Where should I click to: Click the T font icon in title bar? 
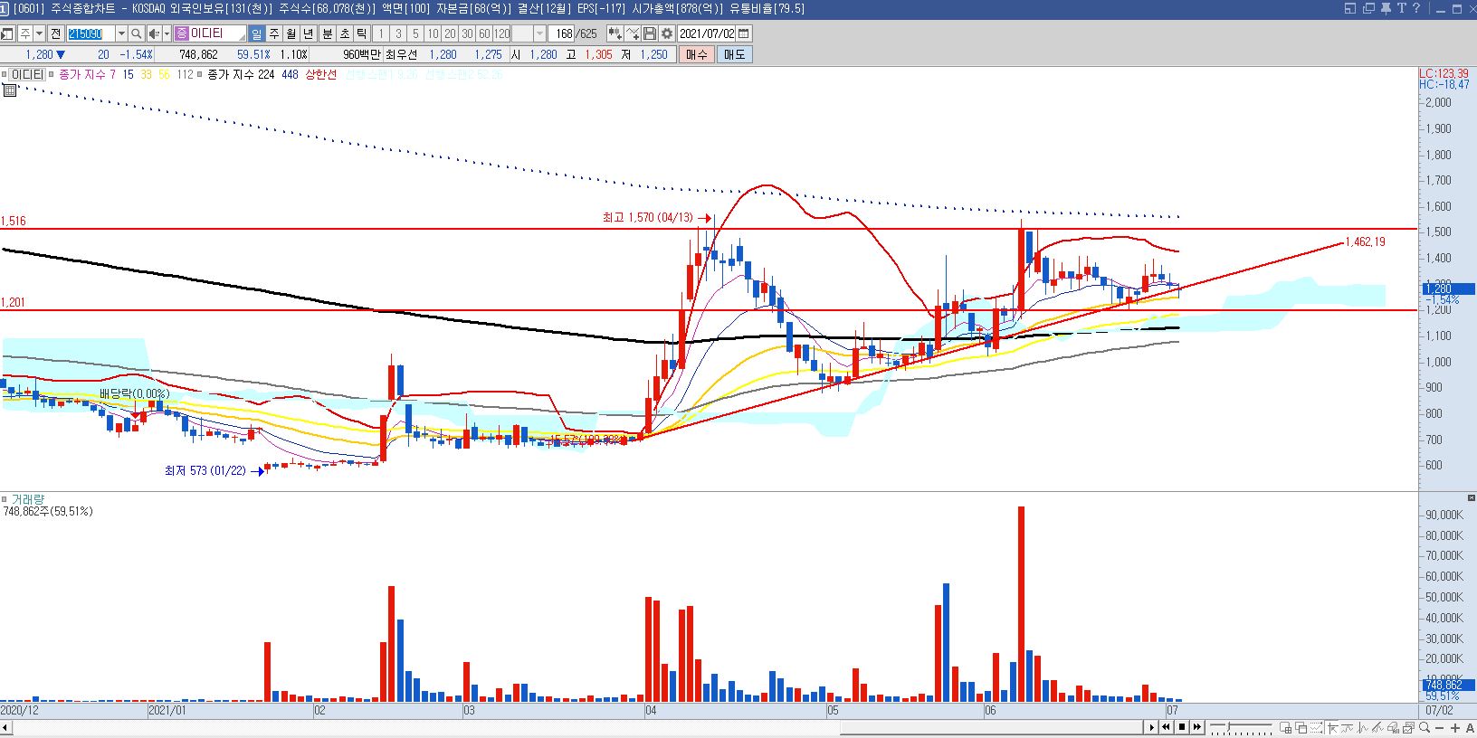pos(1402,8)
